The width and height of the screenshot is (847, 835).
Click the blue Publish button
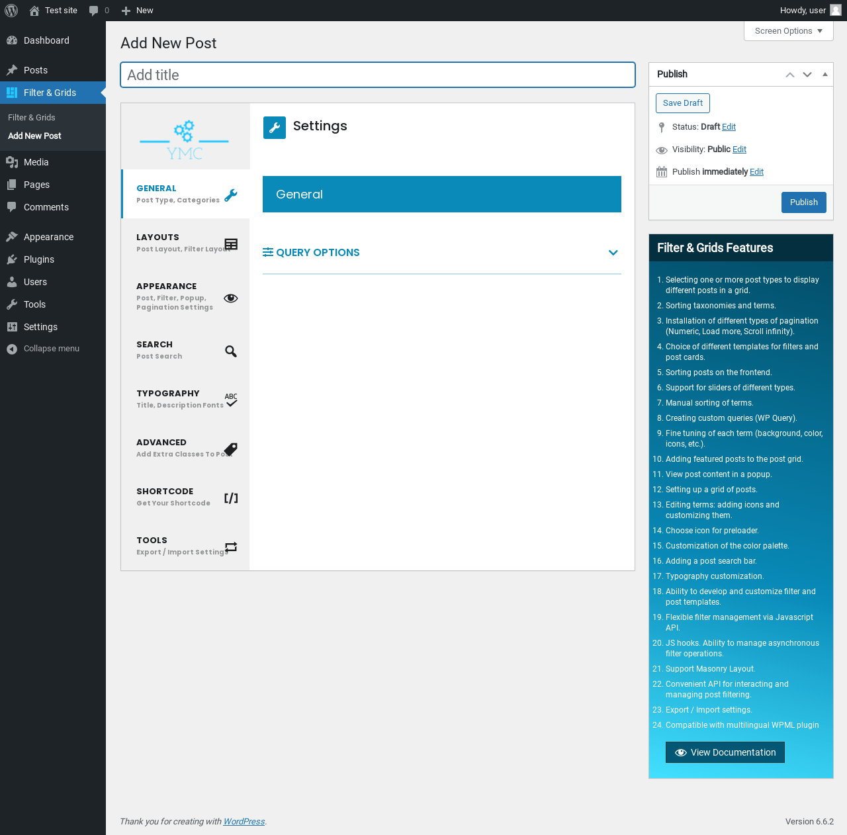coord(804,202)
